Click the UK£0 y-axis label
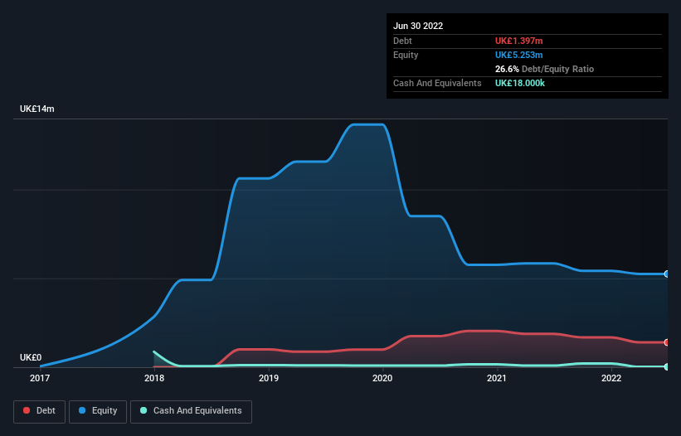 (x=31, y=357)
